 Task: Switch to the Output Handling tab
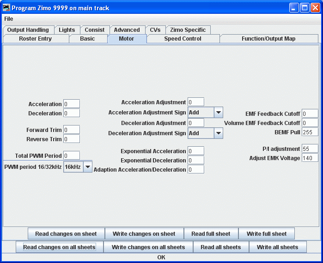coord(28,30)
